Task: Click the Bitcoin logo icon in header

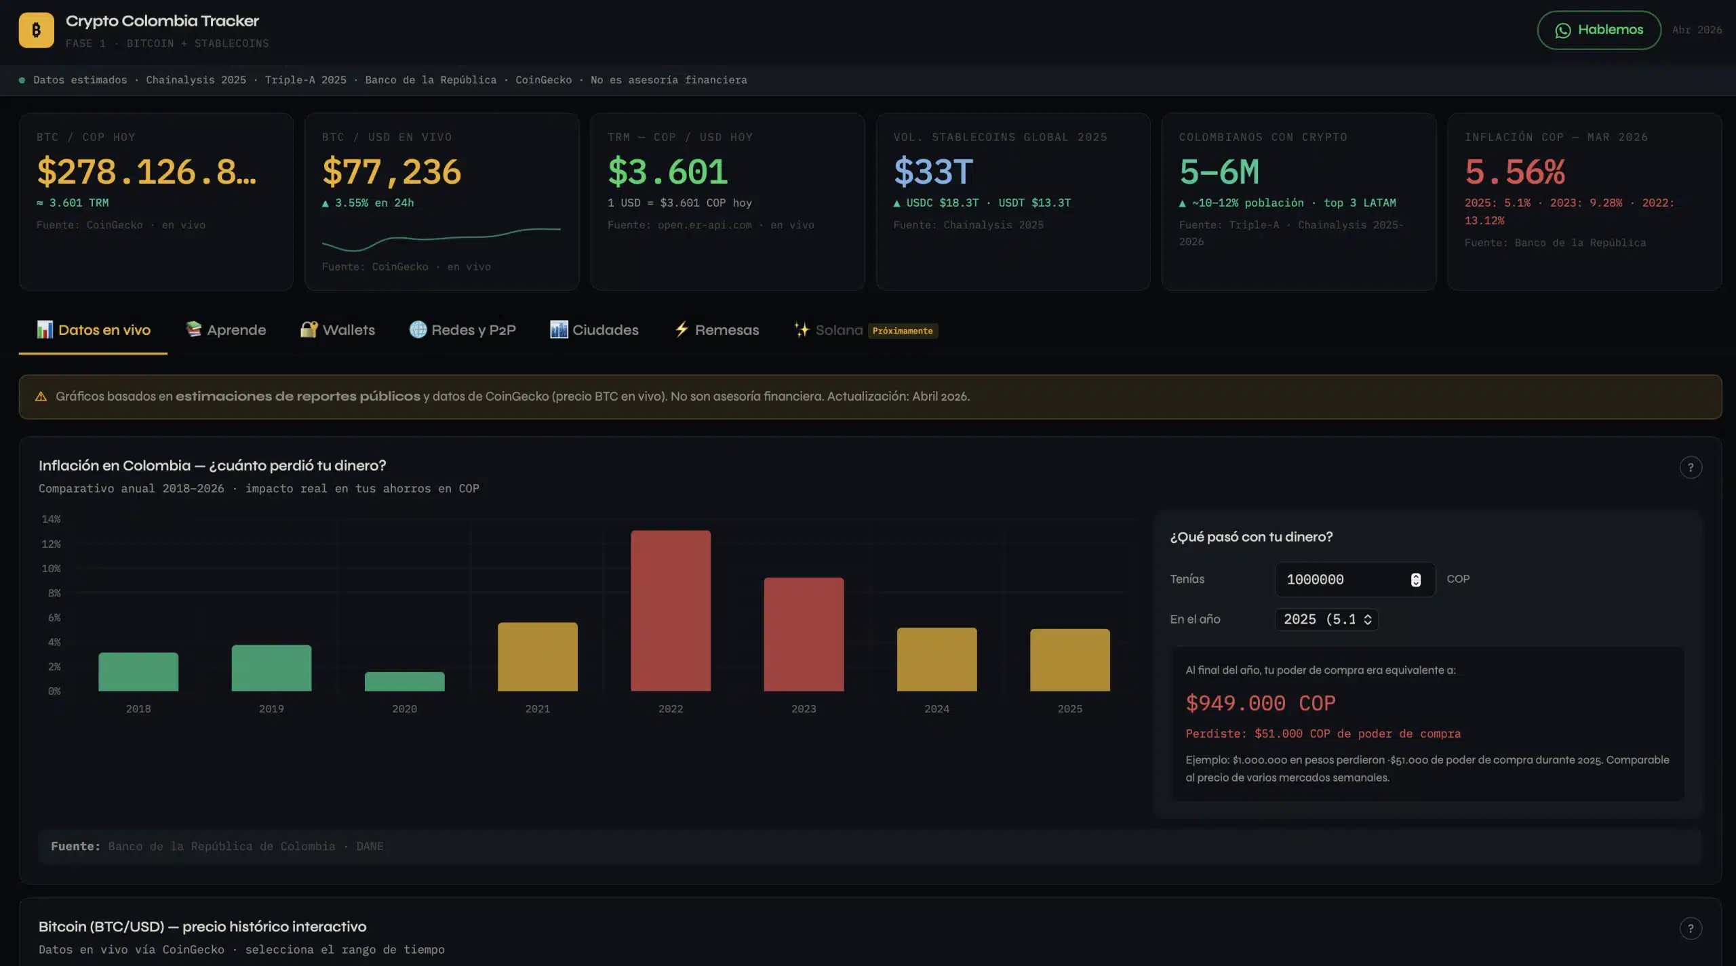Action: [x=36, y=30]
